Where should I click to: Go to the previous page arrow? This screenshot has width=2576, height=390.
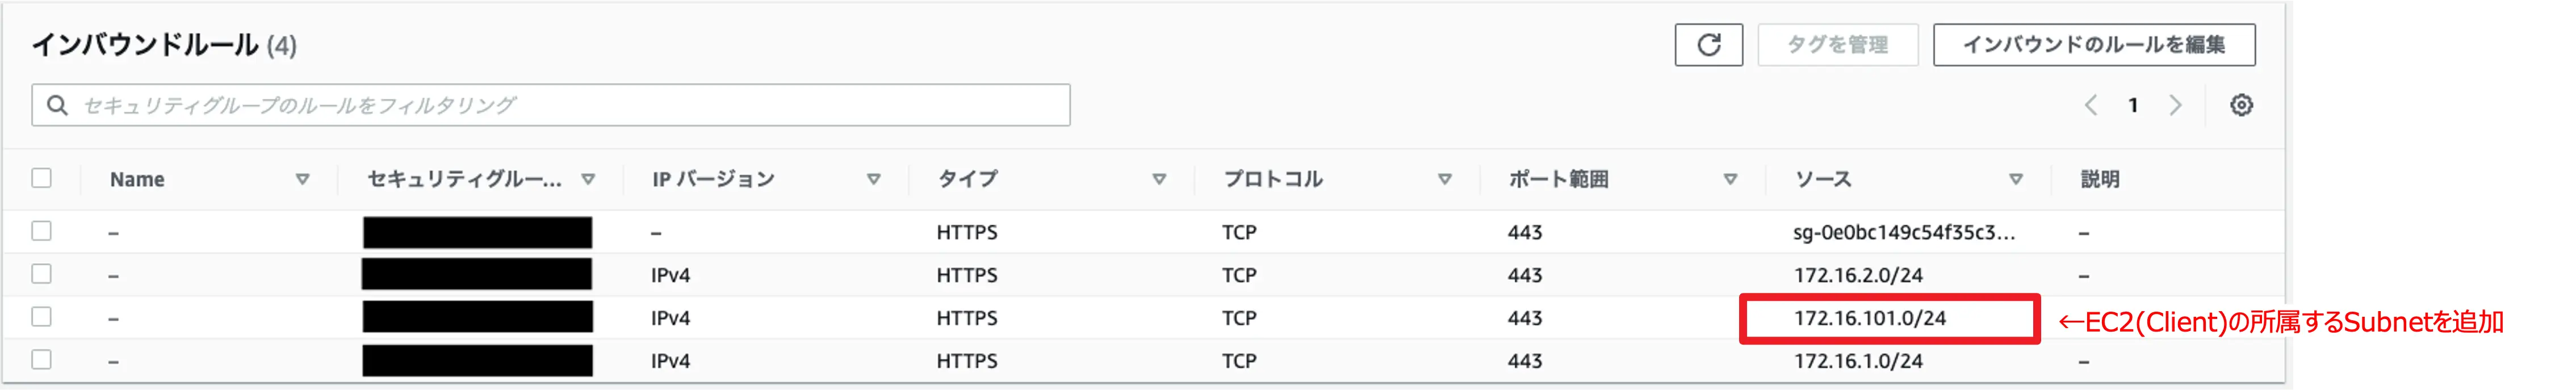click(x=2091, y=105)
